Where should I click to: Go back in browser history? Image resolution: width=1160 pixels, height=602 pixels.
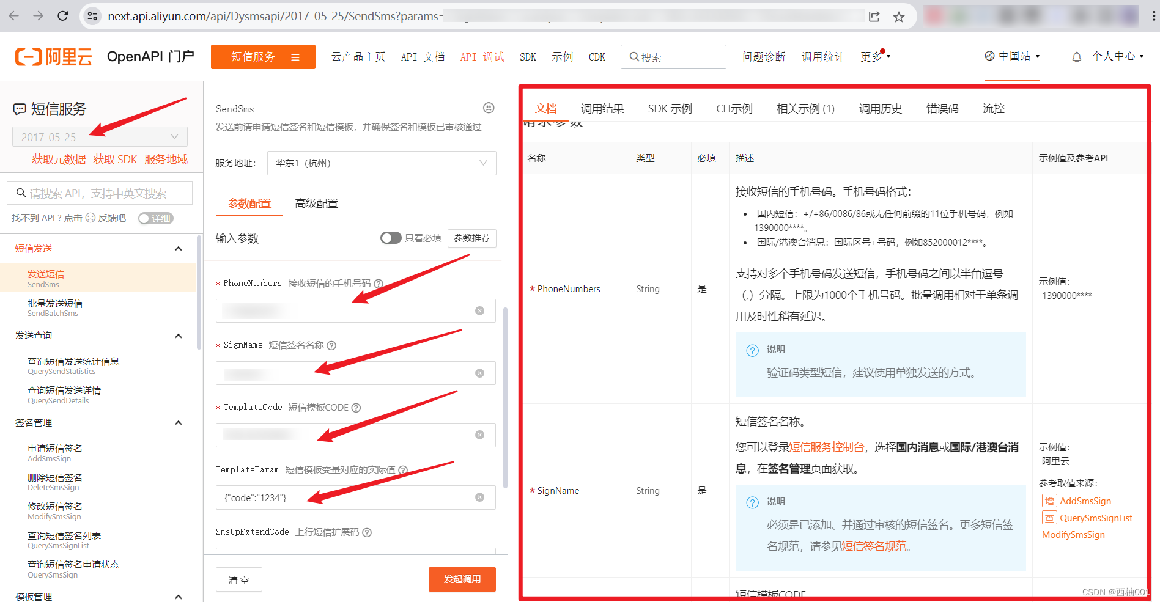(x=13, y=16)
